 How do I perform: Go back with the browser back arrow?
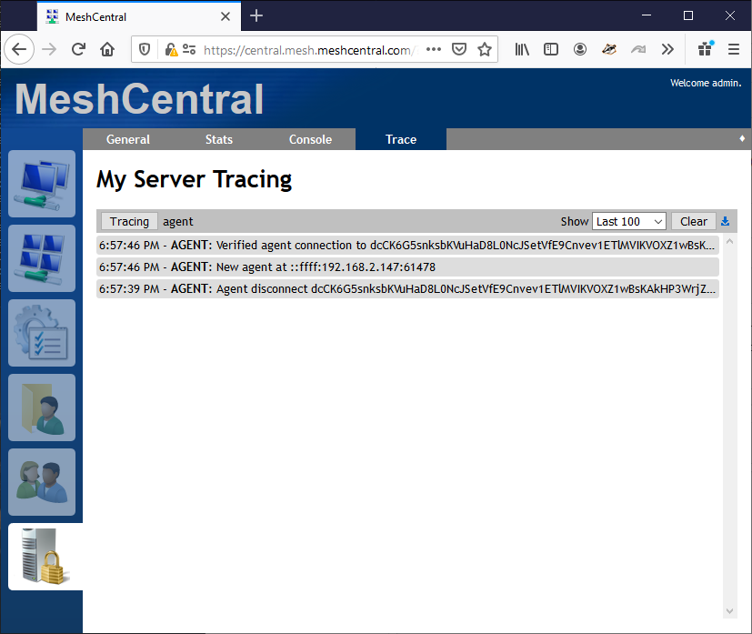[x=19, y=49]
